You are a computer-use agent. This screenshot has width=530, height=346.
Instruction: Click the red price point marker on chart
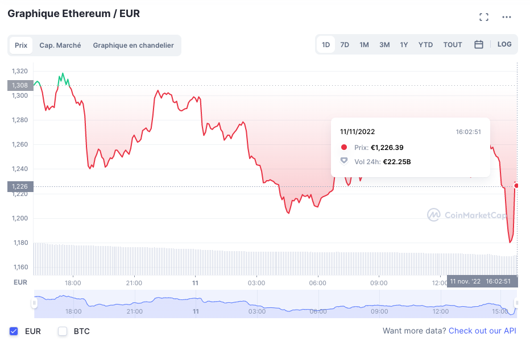pyautogui.click(x=516, y=185)
